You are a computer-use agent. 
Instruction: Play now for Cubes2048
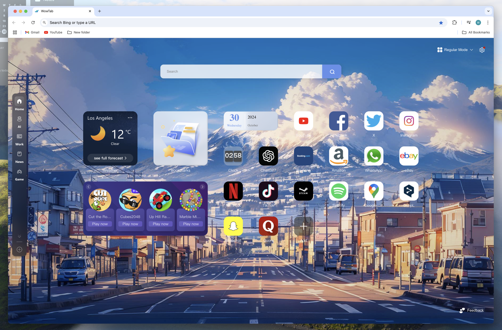[x=130, y=224]
